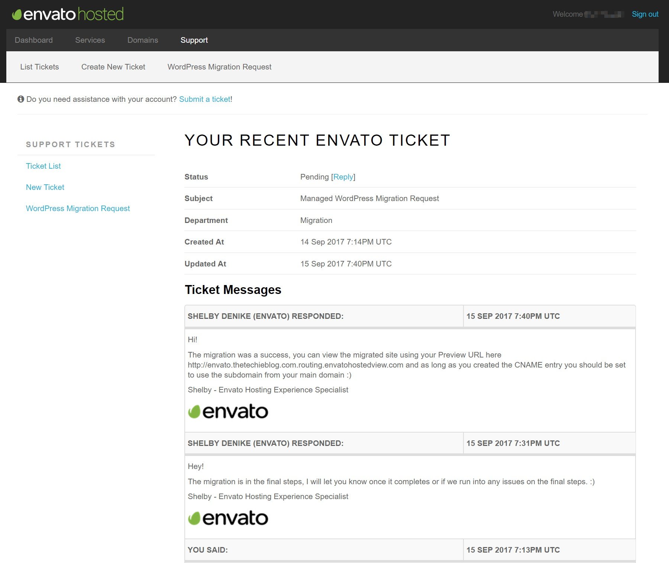The image size is (669, 563).
Task: Click the Envato Hosted logo in header
Action: 68,14
